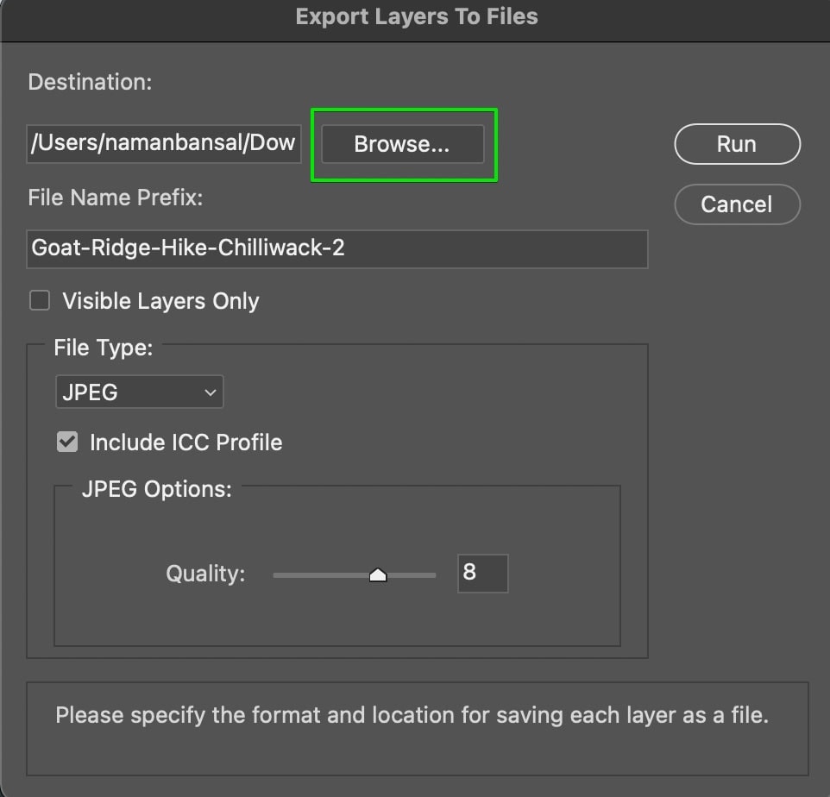Image resolution: width=830 pixels, height=797 pixels.
Task: Click the Quality slider track left of handle
Action: coord(321,574)
